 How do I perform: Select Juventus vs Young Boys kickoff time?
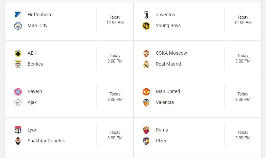coord(243,20)
